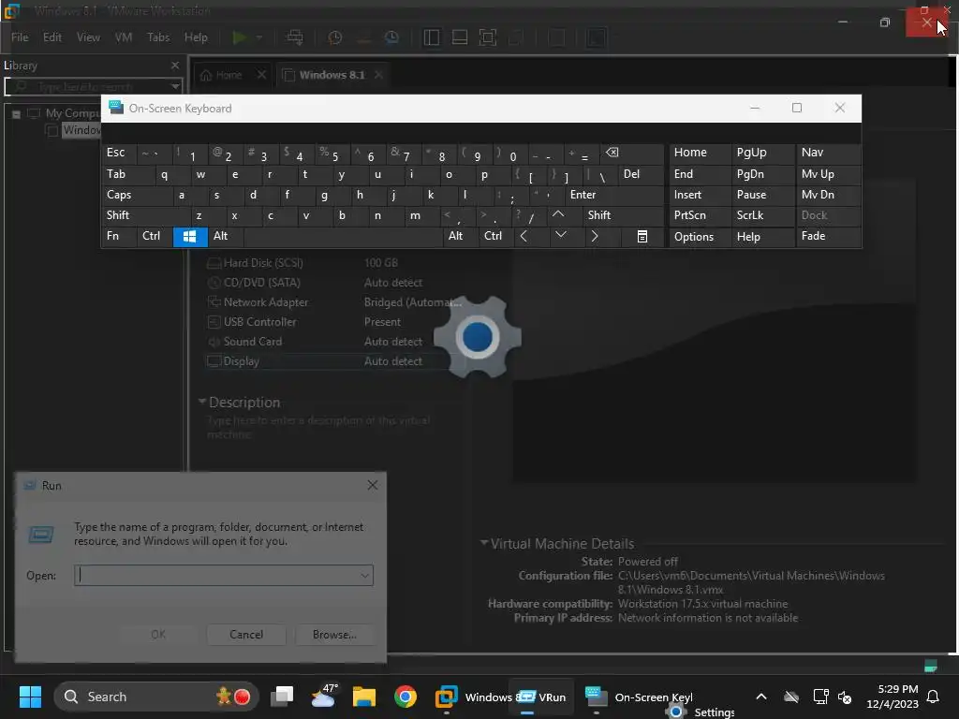The height and width of the screenshot is (719, 959).
Task: Open the weather widget showing 47°
Action: [324, 696]
